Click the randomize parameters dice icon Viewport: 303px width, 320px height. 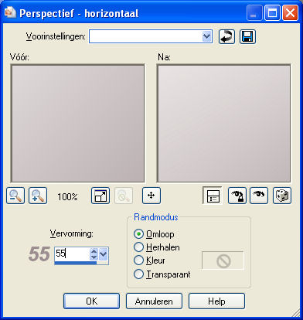(282, 196)
